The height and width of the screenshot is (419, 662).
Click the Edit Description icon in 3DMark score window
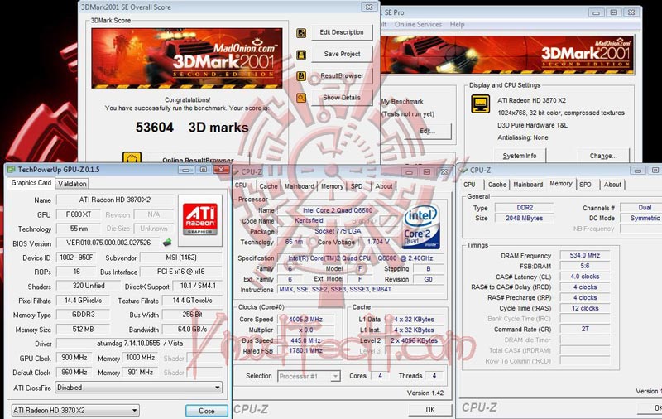pos(301,33)
